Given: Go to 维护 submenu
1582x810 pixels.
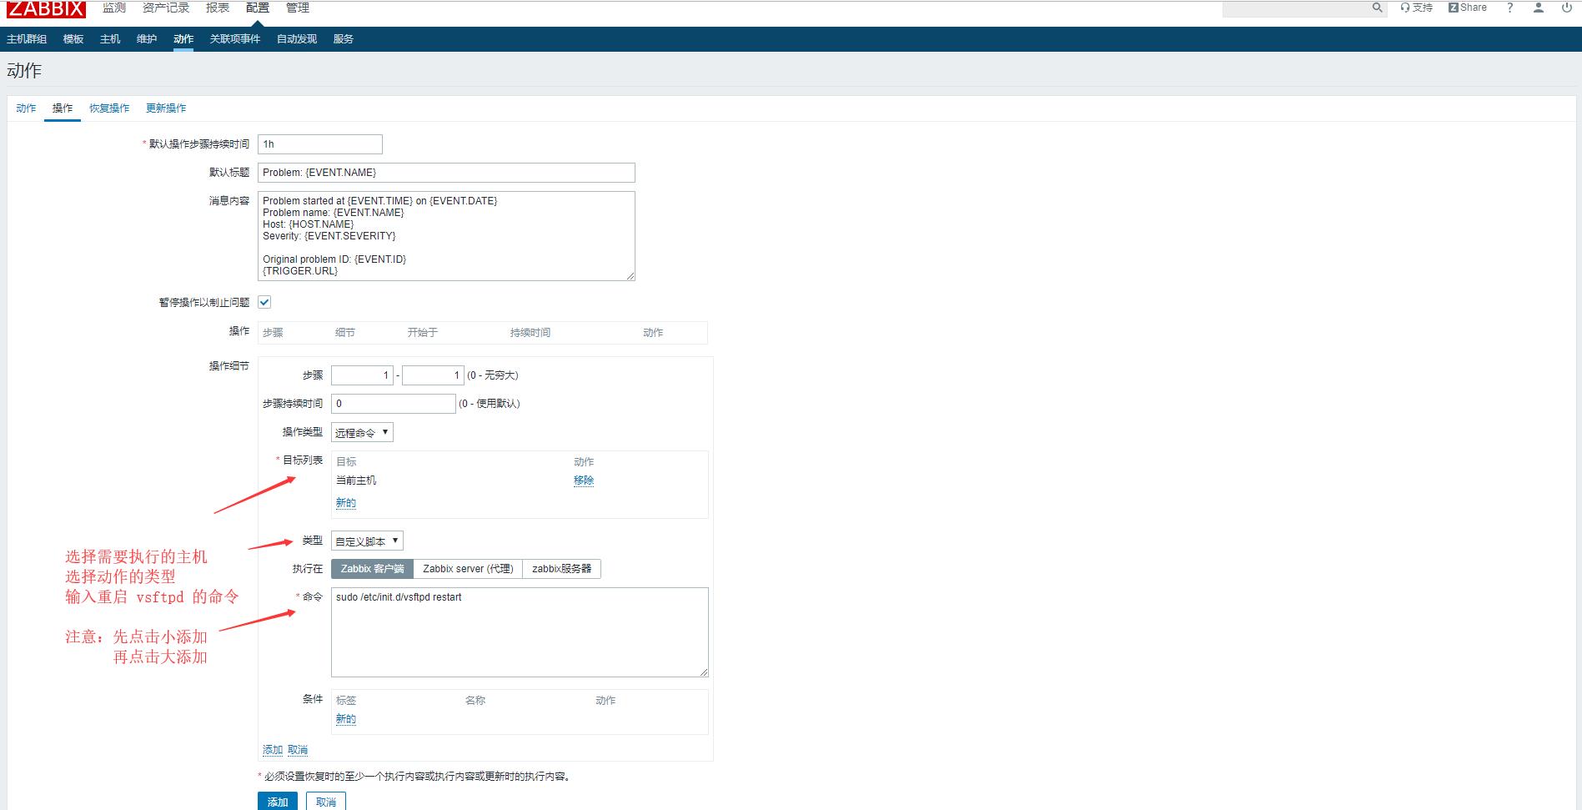Looking at the screenshot, I should (x=147, y=39).
